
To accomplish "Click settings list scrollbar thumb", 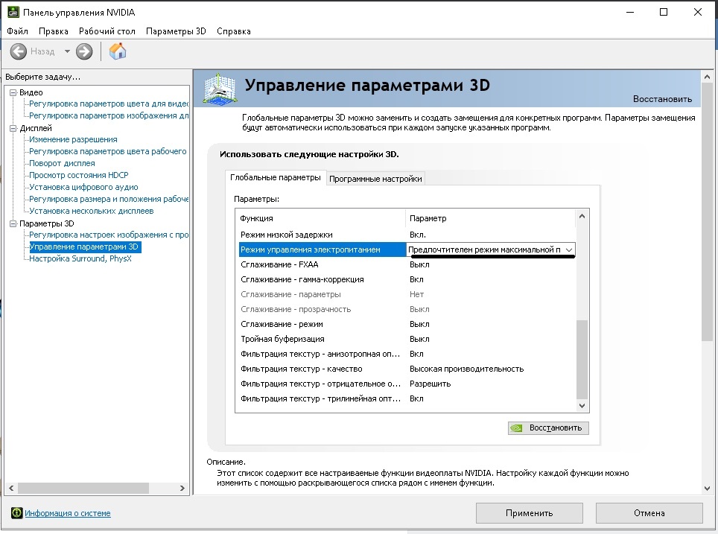I will [582, 360].
